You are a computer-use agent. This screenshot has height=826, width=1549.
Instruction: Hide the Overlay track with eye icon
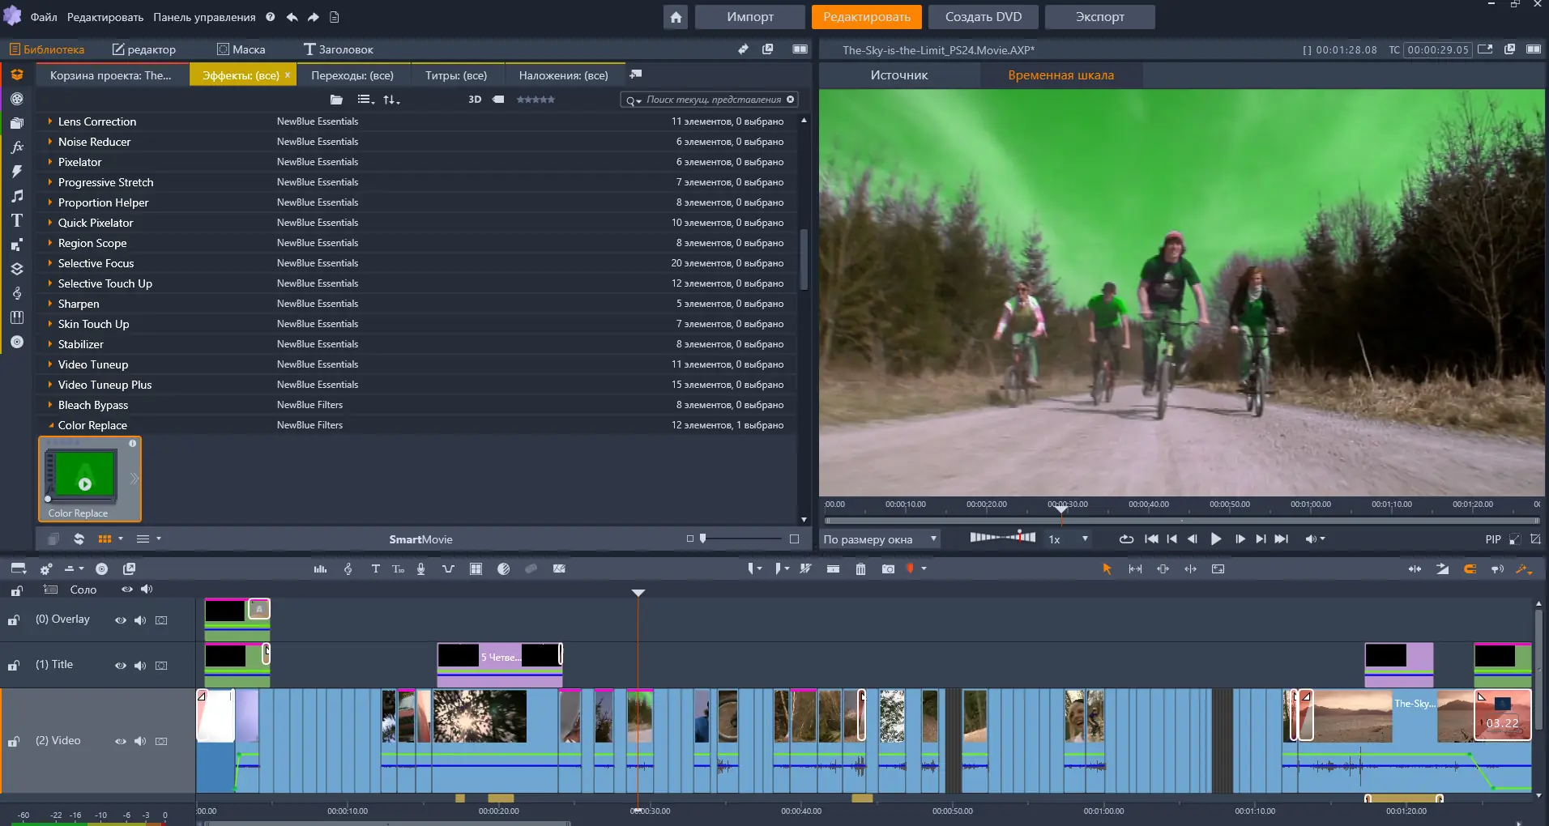point(120,620)
